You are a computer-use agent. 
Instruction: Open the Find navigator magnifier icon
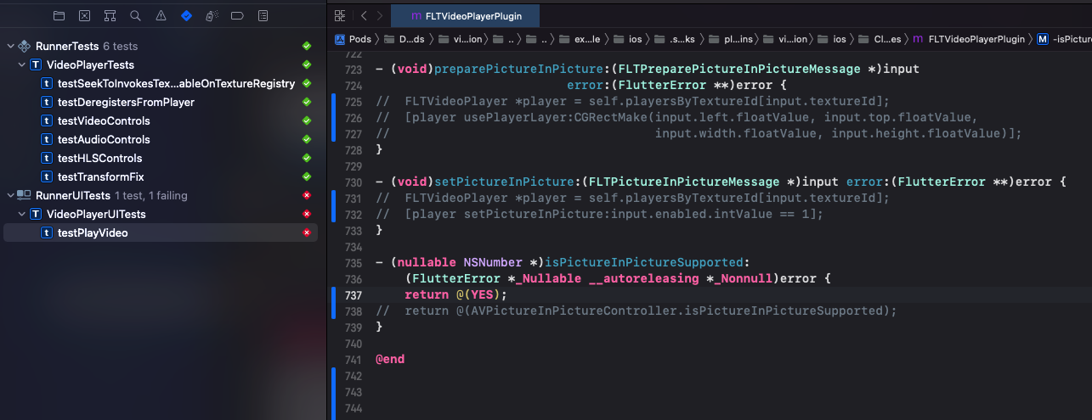[135, 16]
